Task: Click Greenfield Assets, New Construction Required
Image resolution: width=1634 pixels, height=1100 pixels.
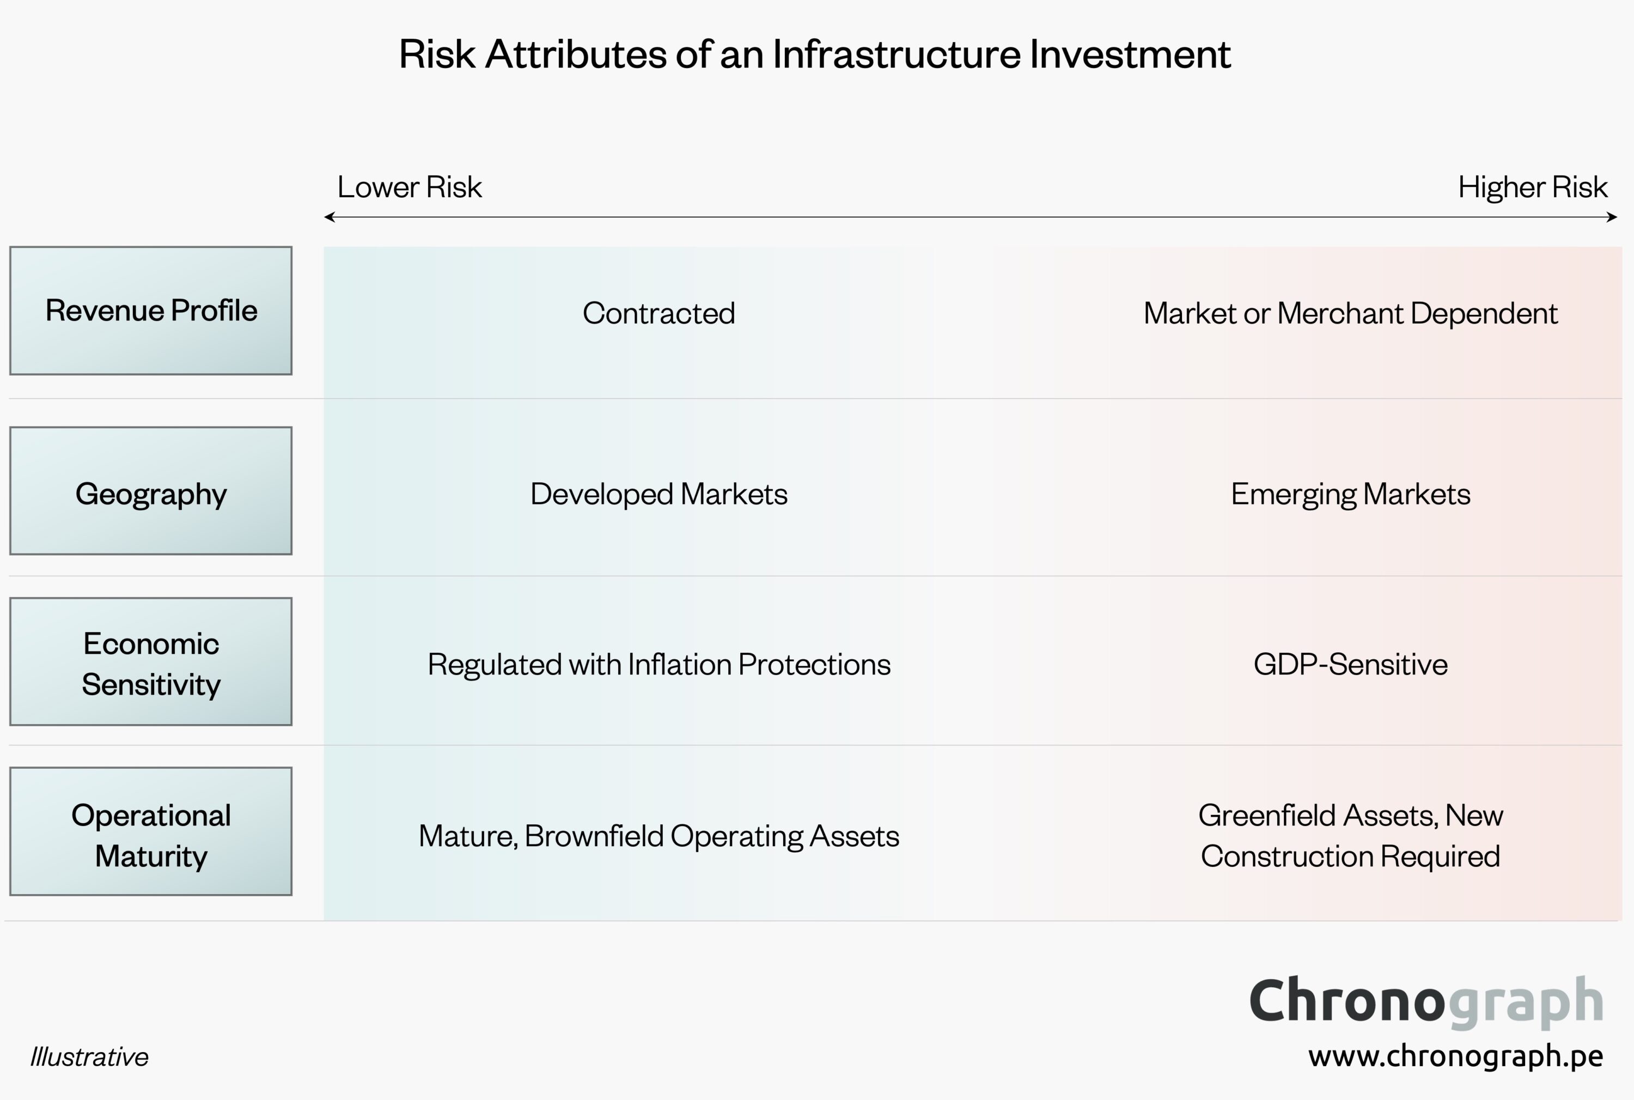Action: (x=1350, y=836)
